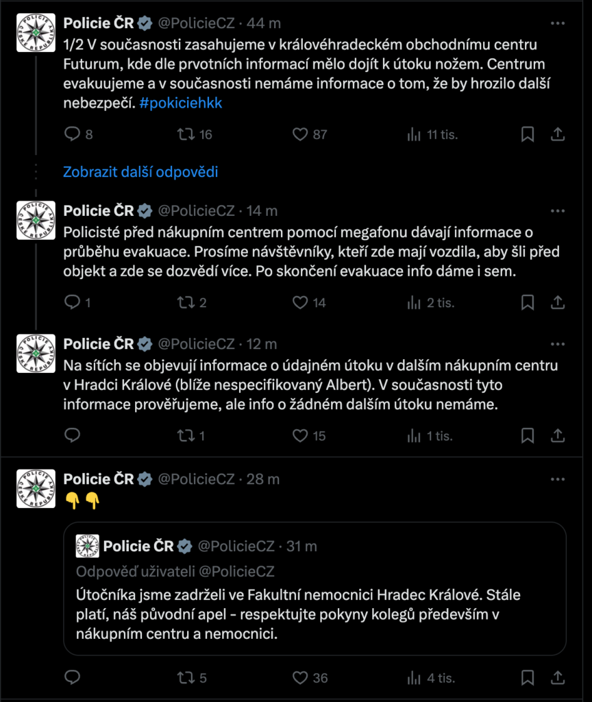The width and height of the screenshot is (592, 702).
Task: Retweet the tweet with 5 reposts
Action: (186, 678)
